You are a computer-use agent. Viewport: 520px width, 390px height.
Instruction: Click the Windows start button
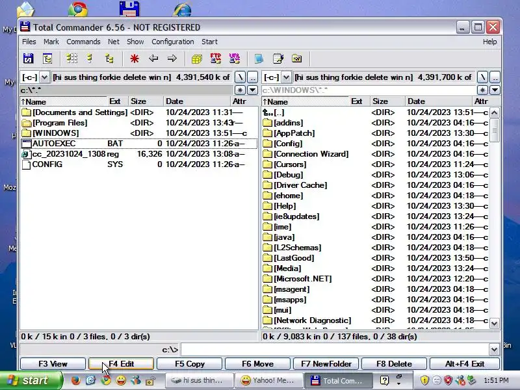click(31, 380)
